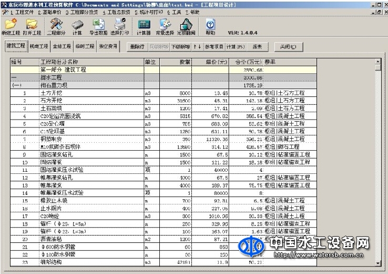The image size is (388, 274).
Task: Select the φ600防水钢管 cell
Action: [x=91, y=247]
